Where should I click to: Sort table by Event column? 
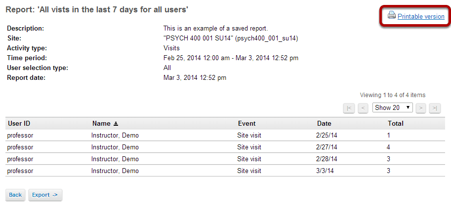(x=247, y=124)
